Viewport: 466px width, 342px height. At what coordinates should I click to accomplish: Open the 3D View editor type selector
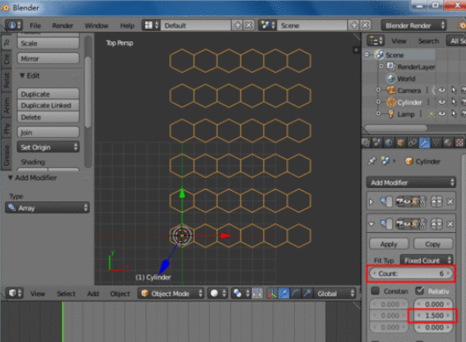click(14, 294)
